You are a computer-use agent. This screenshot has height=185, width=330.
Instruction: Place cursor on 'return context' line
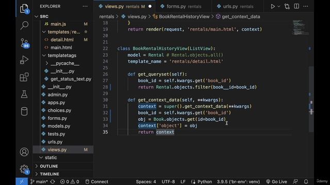[156, 132]
